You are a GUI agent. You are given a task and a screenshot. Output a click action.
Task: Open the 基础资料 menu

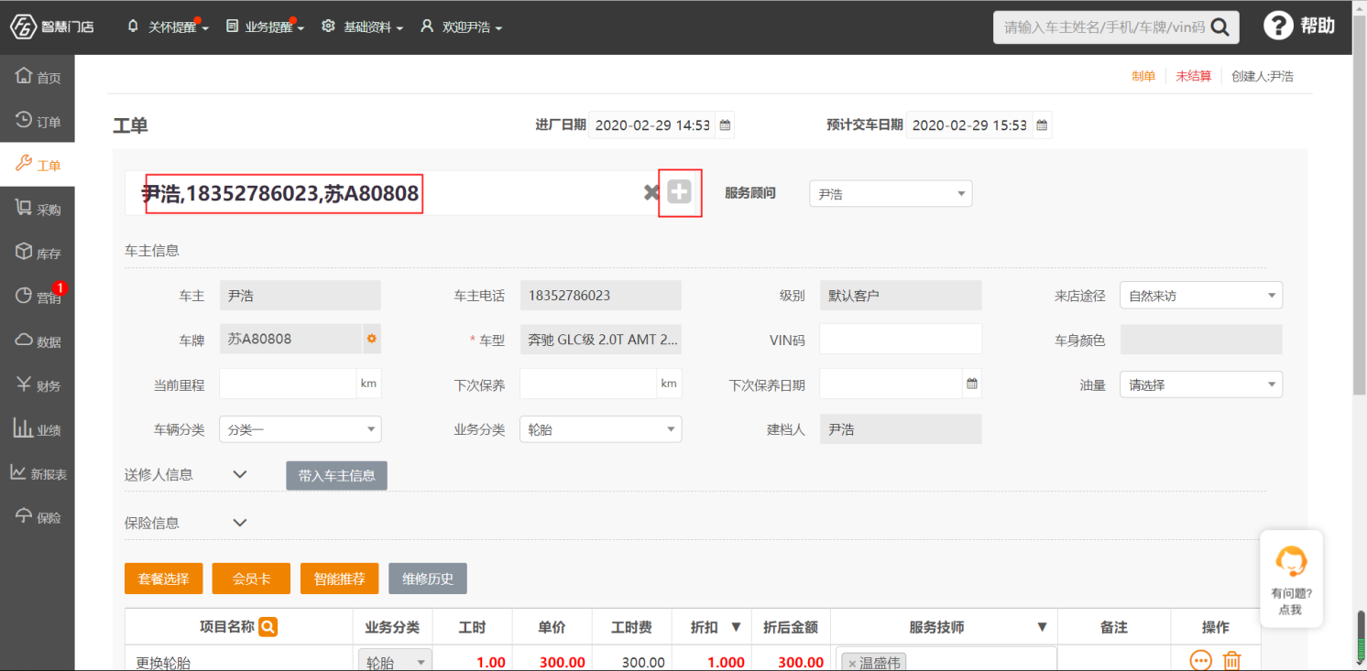click(x=363, y=27)
